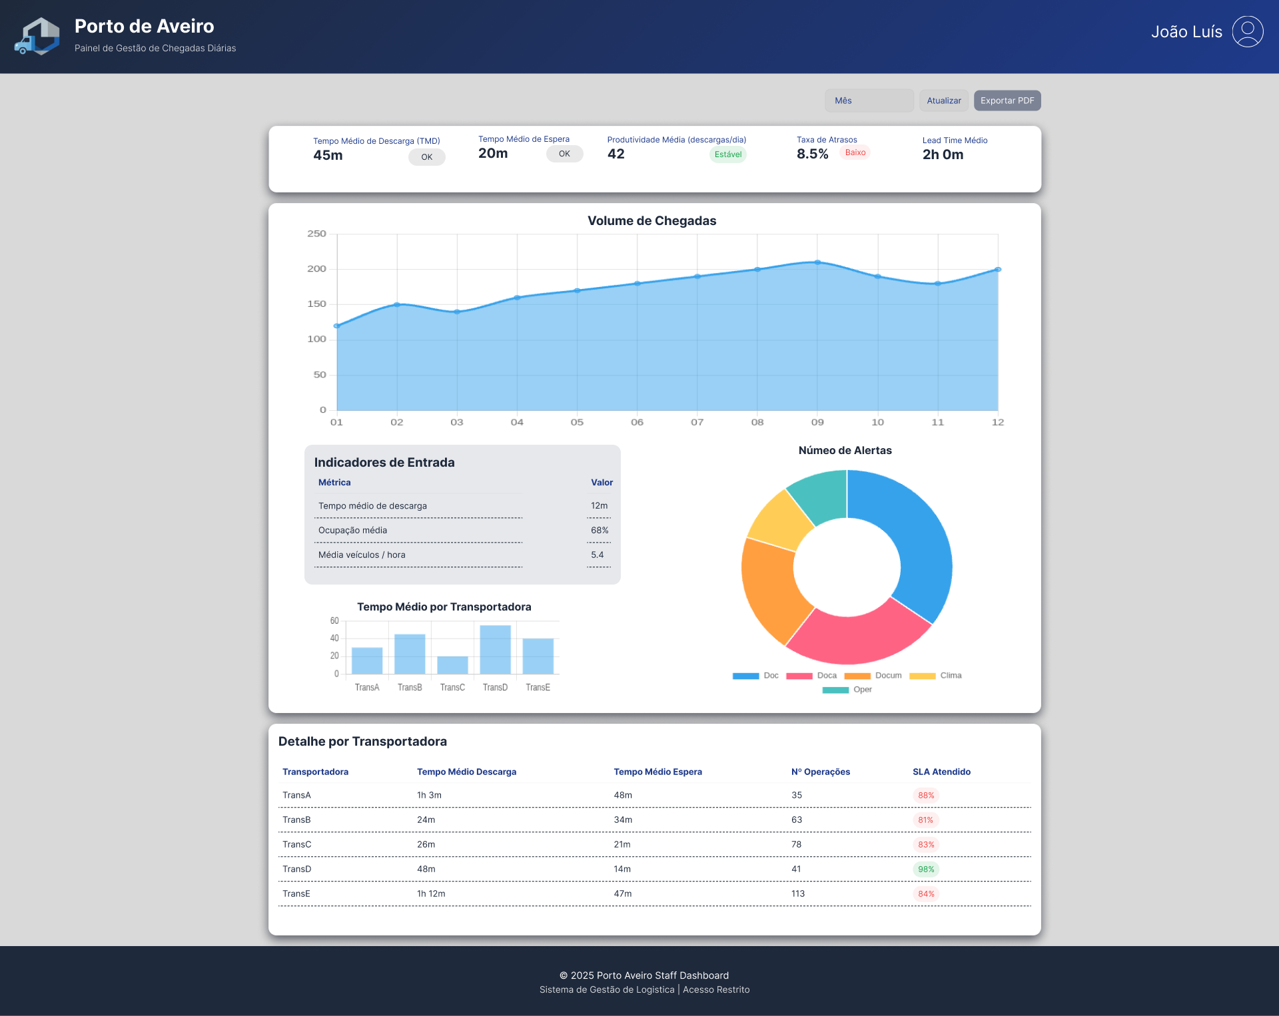Toggle the Doc legend entry on alerts chart
The image size is (1279, 1016).
[759, 675]
